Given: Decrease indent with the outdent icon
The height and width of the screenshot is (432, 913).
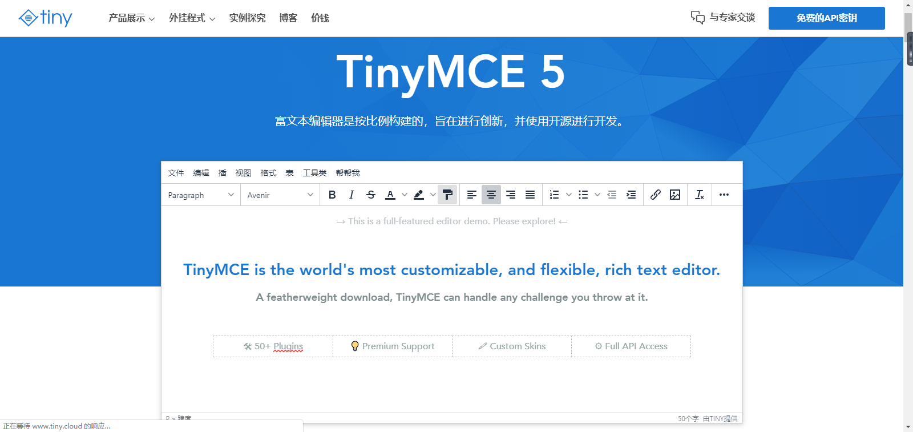Looking at the screenshot, I should coord(612,195).
